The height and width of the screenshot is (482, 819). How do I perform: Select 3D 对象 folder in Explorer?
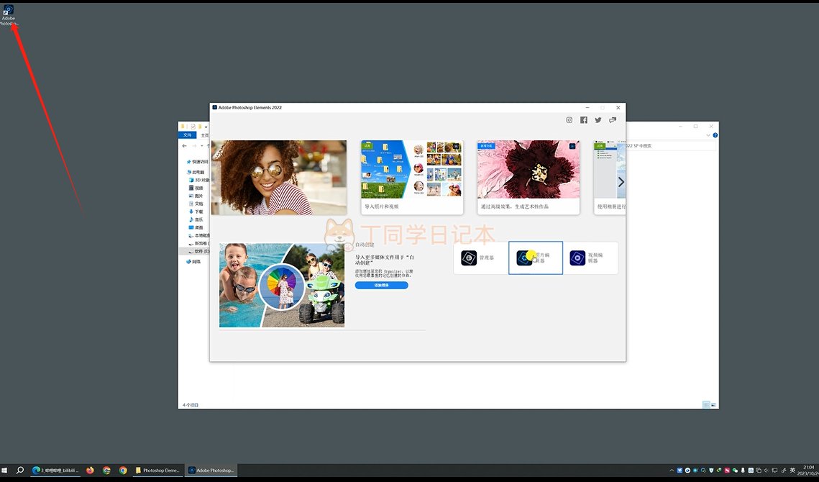[199, 180]
